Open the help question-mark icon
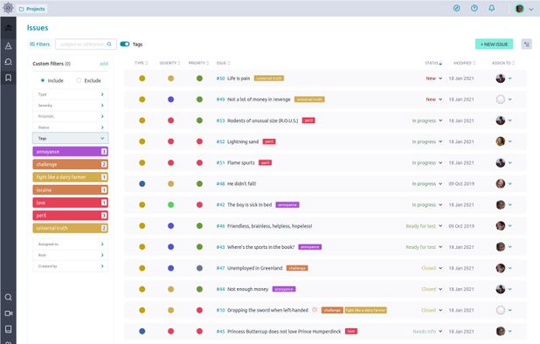Image resolution: width=540 pixels, height=344 pixels. coord(474,8)
